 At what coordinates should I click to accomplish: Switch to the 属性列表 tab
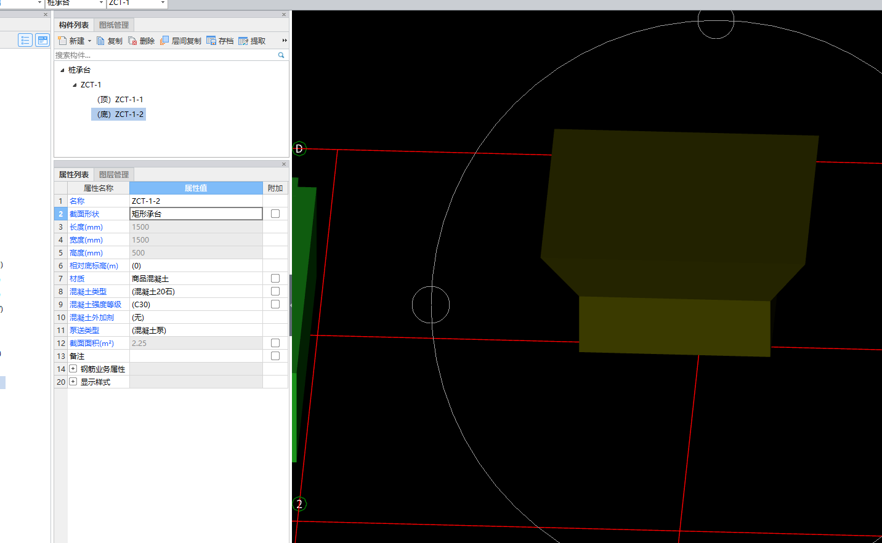point(74,175)
